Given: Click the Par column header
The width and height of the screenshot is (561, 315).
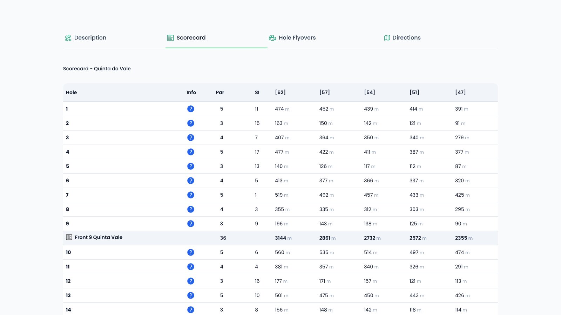Looking at the screenshot, I should point(220,92).
